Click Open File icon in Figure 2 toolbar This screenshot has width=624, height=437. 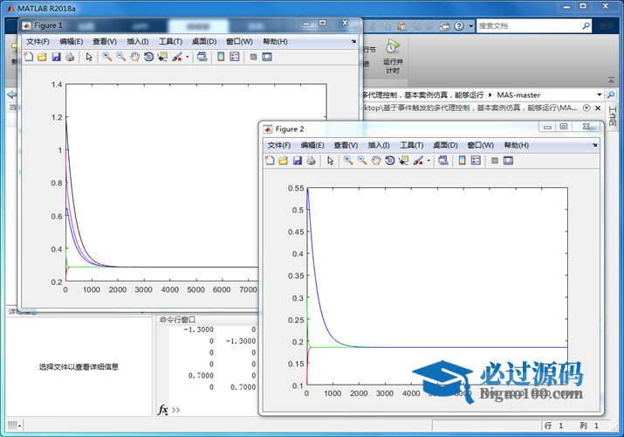click(x=283, y=161)
